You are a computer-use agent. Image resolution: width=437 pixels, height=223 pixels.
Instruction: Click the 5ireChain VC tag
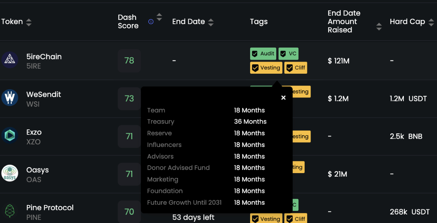point(288,54)
